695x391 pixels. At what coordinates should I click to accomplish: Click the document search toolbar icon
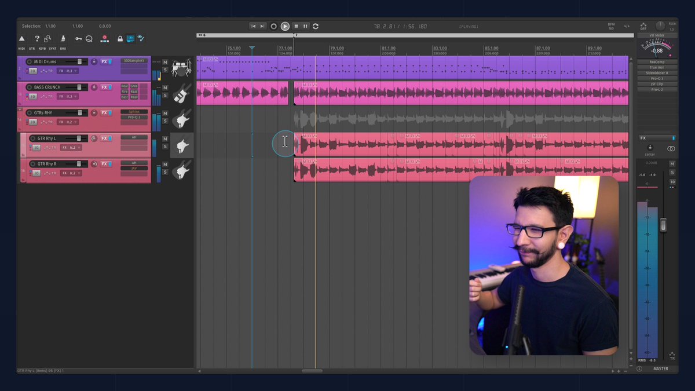pos(48,39)
